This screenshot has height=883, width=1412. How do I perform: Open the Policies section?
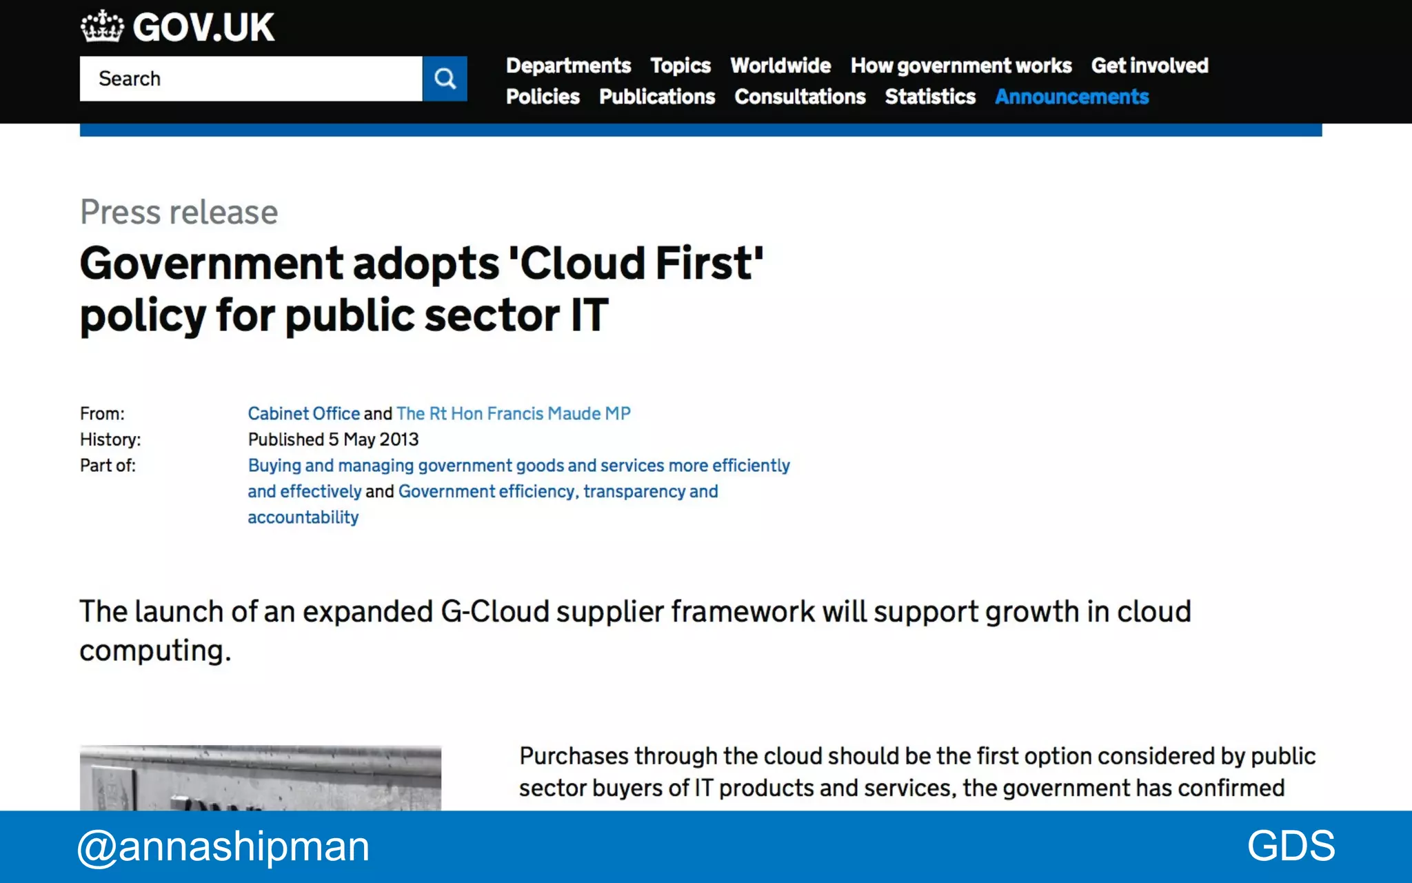[543, 97]
